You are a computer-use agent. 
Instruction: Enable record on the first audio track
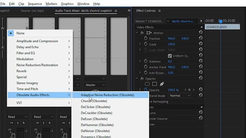click(24, 123)
